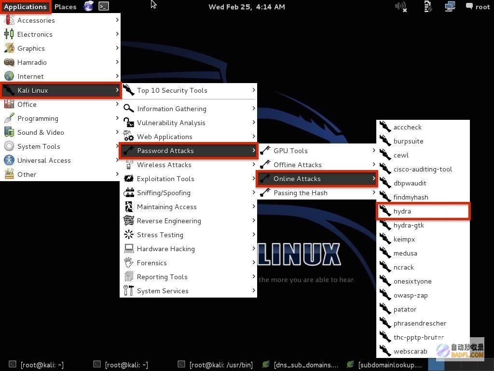Select the Kali Linux menu entry
This screenshot has width=494, height=371.
pos(60,90)
